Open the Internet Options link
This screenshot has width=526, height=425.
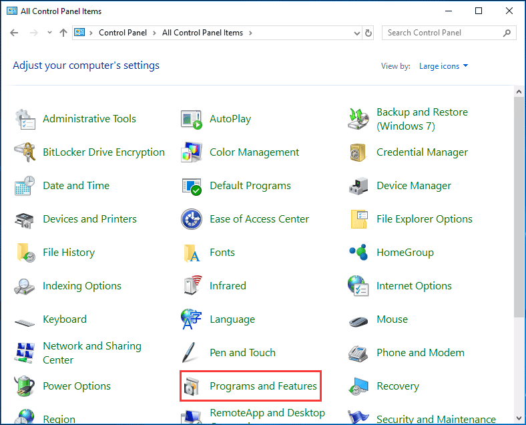414,286
